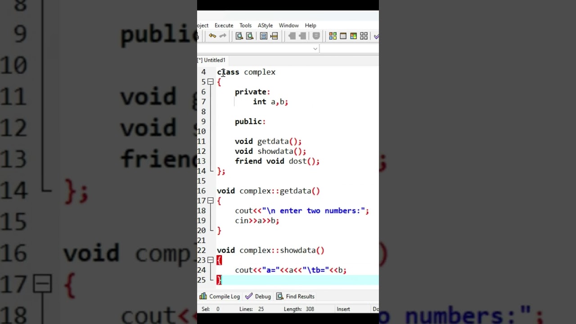Click the enter two numbers cout line
Screen dimensions: 576x324
302,211
